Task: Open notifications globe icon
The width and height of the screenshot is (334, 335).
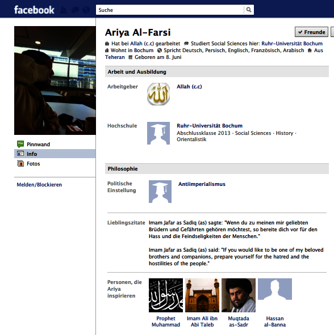Action: coord(86,10)
